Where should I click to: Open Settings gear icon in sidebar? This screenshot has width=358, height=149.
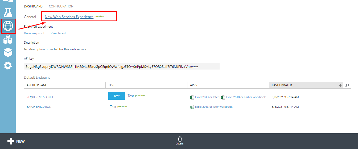tap(8, 65)
